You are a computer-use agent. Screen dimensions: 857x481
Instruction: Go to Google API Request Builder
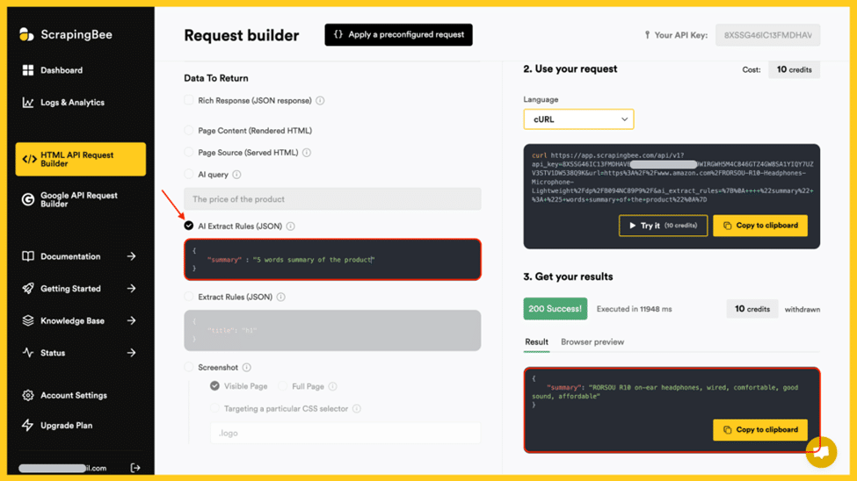click(80, 199)
